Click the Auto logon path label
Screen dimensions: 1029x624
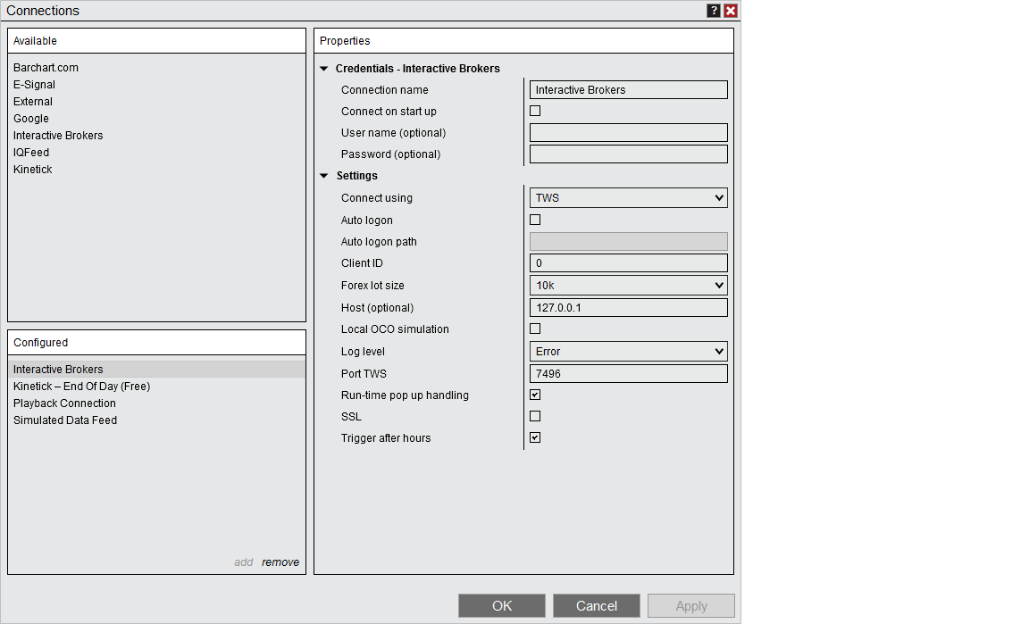point(379,241)
